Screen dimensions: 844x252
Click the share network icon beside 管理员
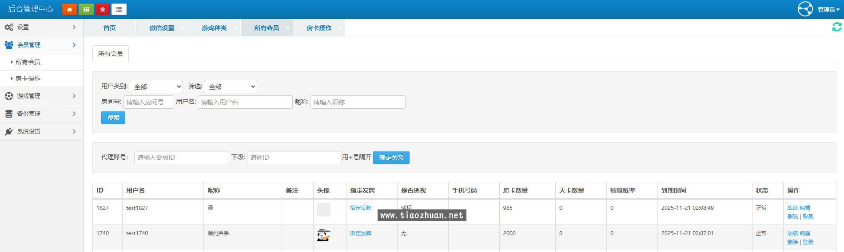805,9
